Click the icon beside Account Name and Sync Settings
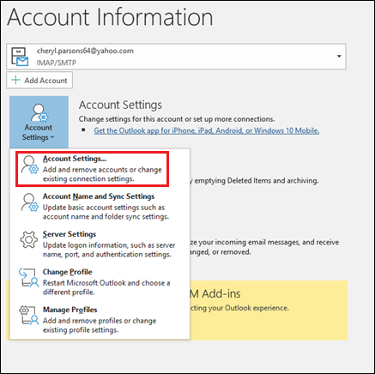 29,202
